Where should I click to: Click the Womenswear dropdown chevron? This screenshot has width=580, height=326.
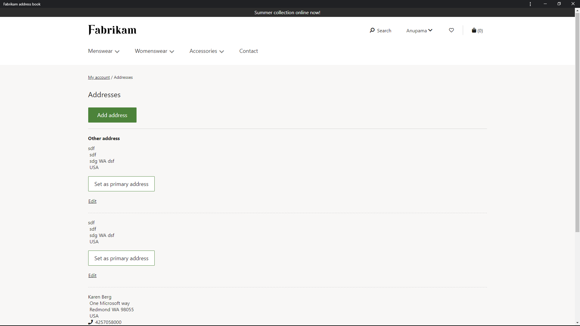(172, 51)
